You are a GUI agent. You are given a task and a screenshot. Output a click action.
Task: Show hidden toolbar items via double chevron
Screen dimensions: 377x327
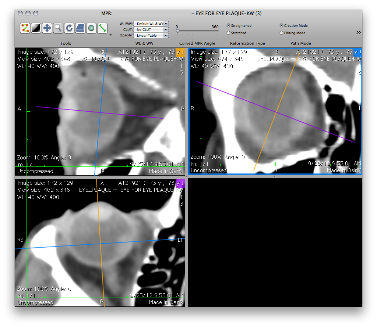(x=358, y=32)
